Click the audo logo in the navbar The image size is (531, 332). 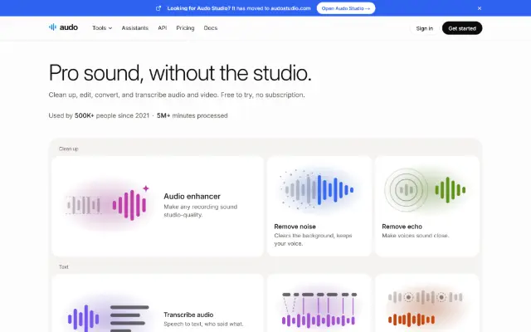point(63,27)
